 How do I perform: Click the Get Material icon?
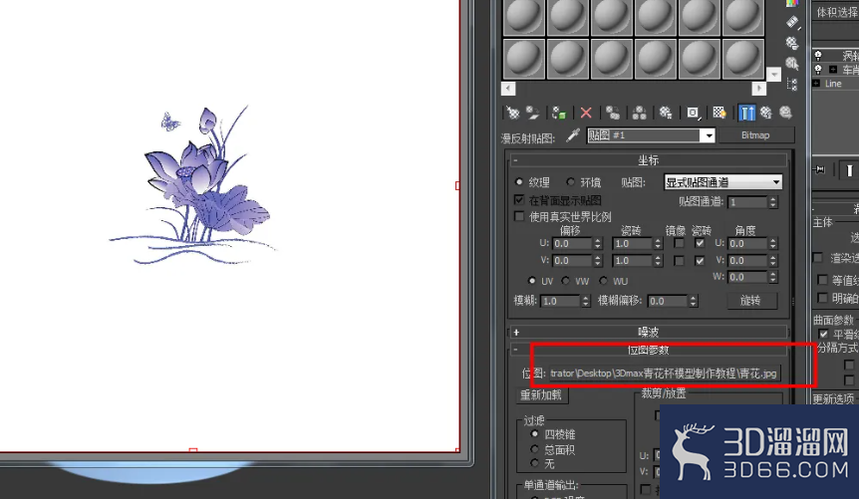tap(513, 113)
